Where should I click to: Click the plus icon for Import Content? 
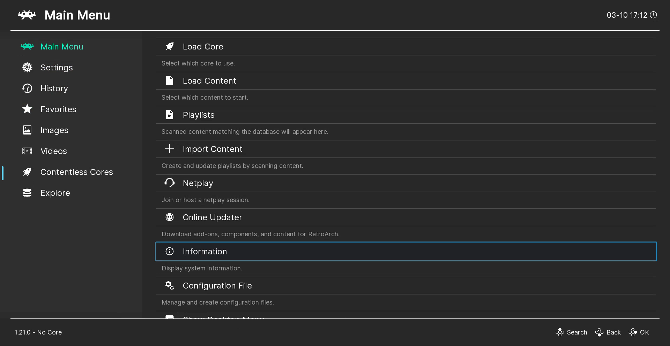click(x=170, y=149)
